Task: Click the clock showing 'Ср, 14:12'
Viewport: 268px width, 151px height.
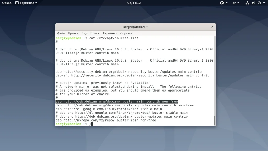Action: coord(134,3)
